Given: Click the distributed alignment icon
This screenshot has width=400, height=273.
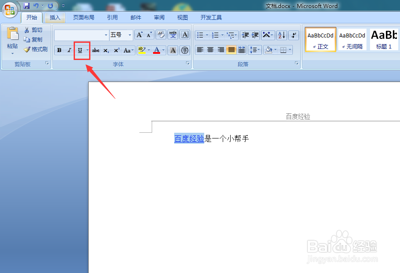Looking at the screenshot, I should (242, 50).
